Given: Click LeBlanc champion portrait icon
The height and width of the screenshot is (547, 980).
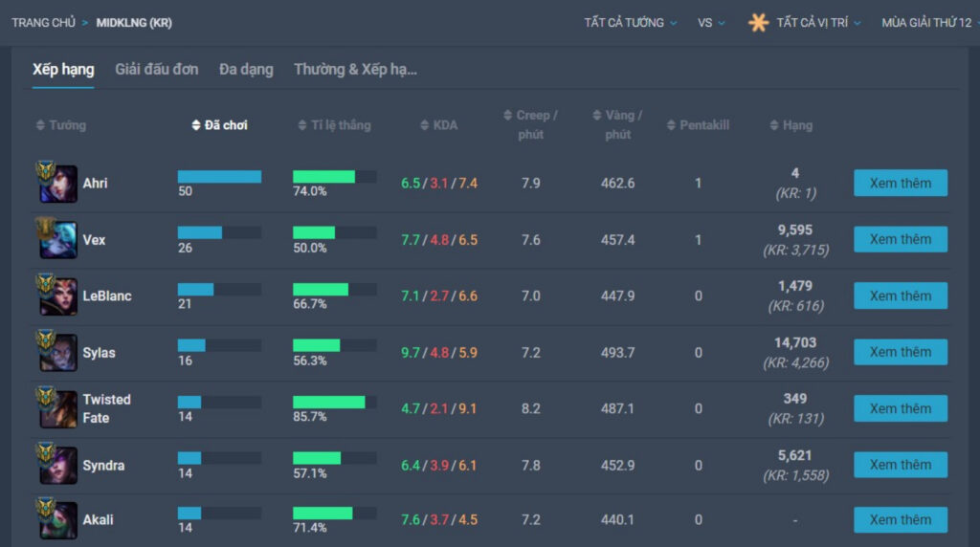Looking at the screenshot, I should coord(57,295).
